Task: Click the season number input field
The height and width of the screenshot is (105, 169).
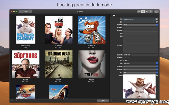Action: [141, 28]
